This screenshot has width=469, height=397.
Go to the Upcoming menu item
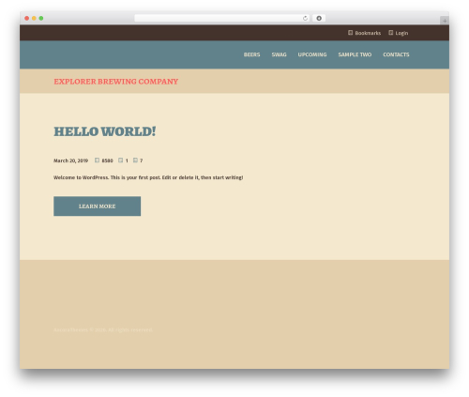click(312, 54)
